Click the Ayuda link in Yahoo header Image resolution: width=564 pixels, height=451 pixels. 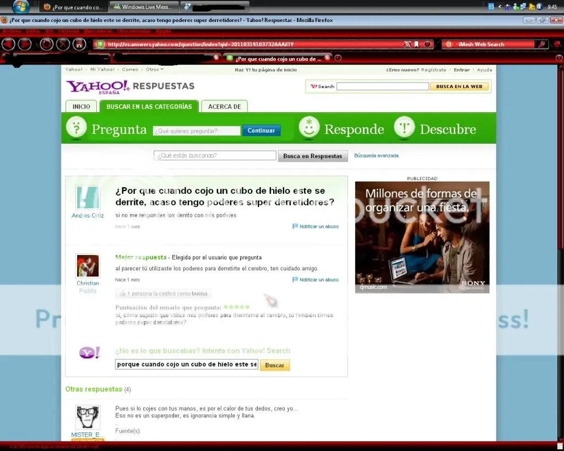coord(484,70)
